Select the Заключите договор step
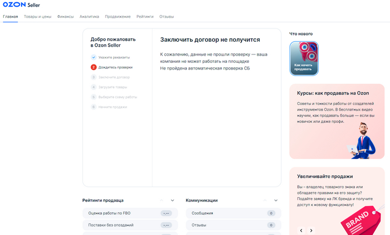The height and width of the screenshot is (235, 390). [x=114, y=77]
